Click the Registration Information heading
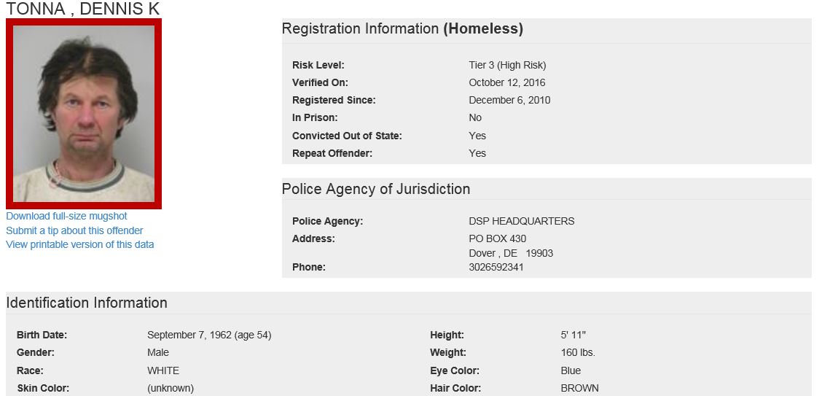822x396 pixels. tap(402, 29)
